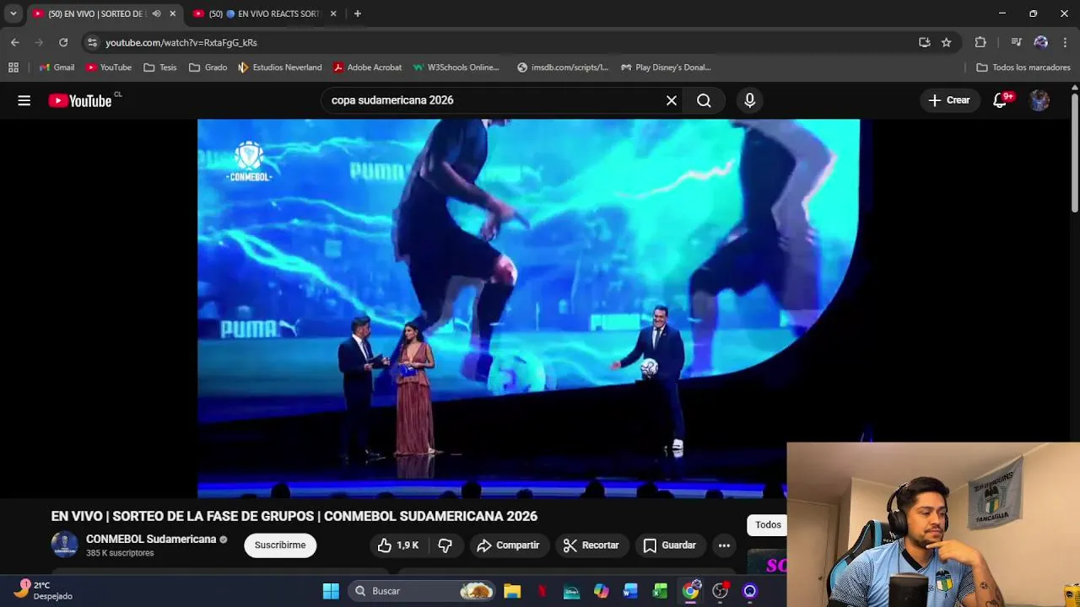
Task: Expand the Todos los marcadores folder
Action: (1023, 67)
